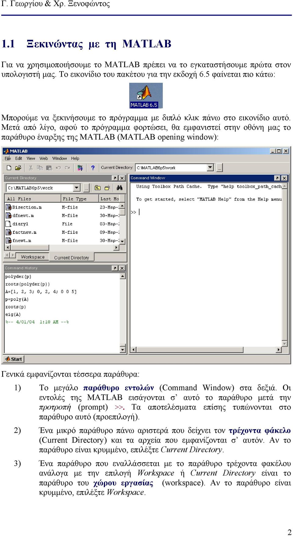Click the p=poly(A) history entry
293x536 pixels.
[x=17, y=299]
